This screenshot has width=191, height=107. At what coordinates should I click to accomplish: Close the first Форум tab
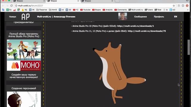44,1
